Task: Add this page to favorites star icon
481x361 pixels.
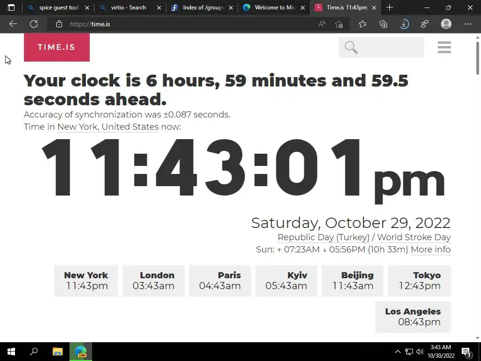Action: pos(339,24)
